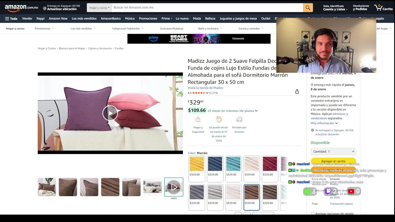Click the Pagos y Seguridad icon

tap(198, 119)
